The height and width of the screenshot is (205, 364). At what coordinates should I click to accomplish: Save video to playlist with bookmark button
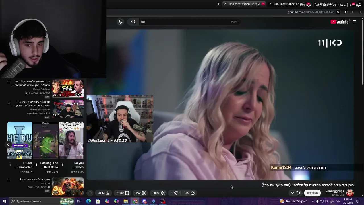(x=123, y=193)
